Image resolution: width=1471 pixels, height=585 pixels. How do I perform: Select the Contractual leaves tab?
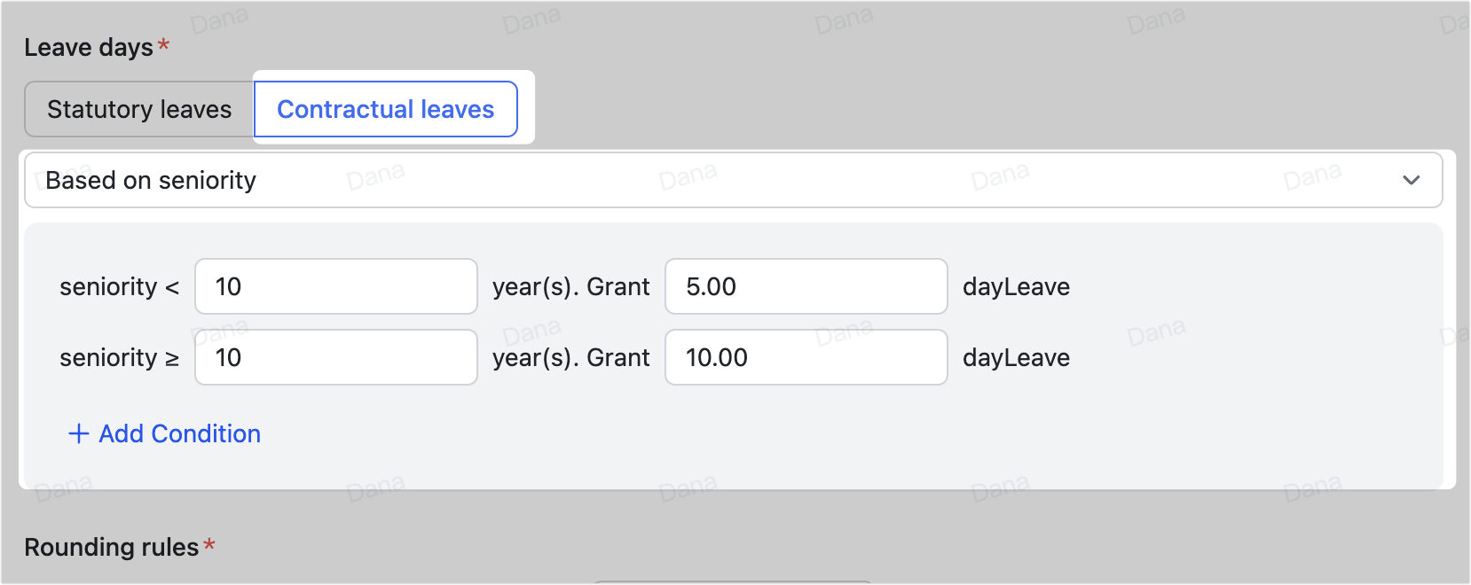point(386,108)
